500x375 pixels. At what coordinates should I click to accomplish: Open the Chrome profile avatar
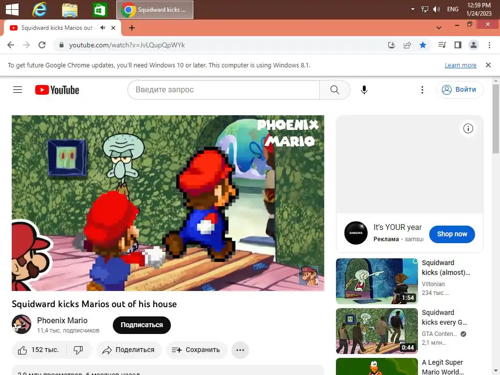(x=474, y=45)
